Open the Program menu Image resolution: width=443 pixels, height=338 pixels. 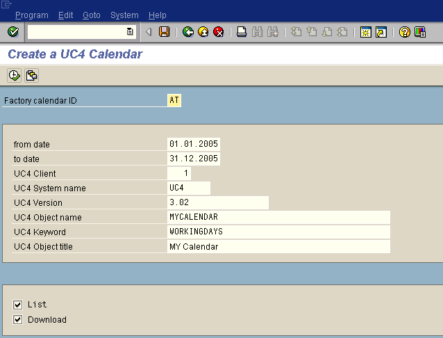pos(32,15)
